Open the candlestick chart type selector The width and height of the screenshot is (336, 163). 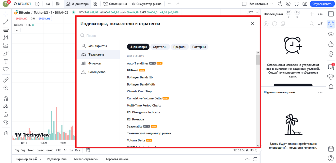pos(58,4)
